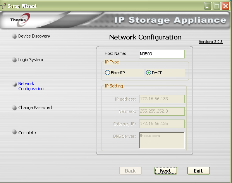Click the IP address field
The image size is (232, 183).
click(x=162, y=99)
